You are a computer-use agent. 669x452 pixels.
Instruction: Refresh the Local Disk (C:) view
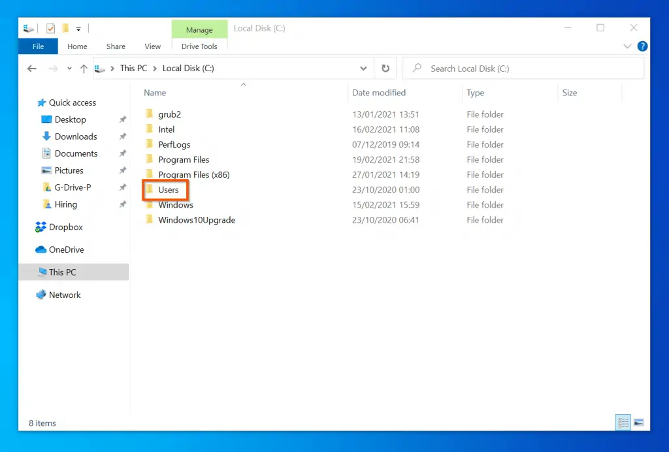tap(385, 68)
